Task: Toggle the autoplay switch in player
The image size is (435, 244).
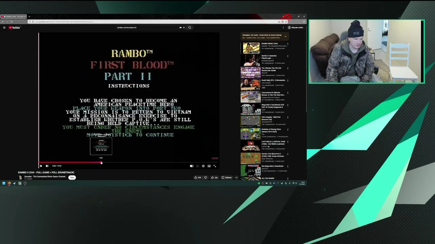Action: [192, 166]
